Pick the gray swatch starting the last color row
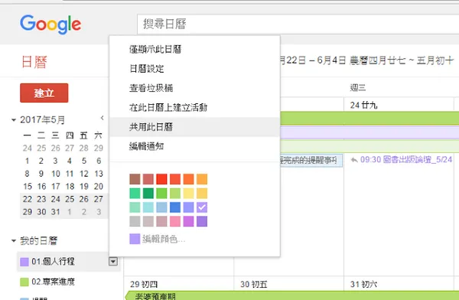This screenshot has width=459, height=300. click(135, 221)
